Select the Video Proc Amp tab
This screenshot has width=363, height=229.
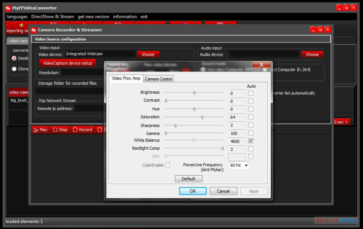[126, 78]
